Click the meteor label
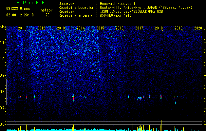The image size is (206, 131). point(47,10)
